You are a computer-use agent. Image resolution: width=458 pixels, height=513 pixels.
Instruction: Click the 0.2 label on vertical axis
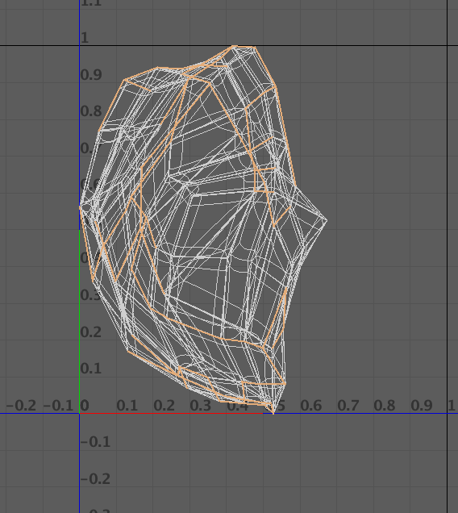coord(91,332)
